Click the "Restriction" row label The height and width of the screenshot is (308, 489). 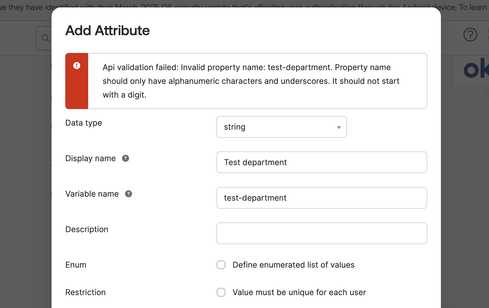(x=85, y=292)
